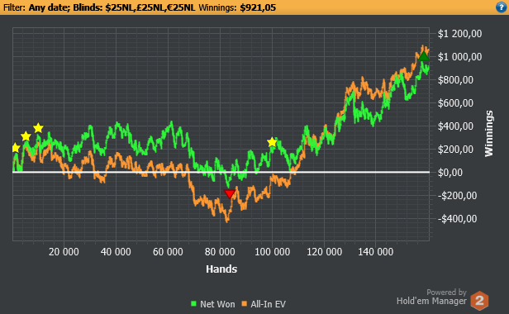509x314 pixels.
Task: Click the Any date filter text
Action: click(49, 7)
